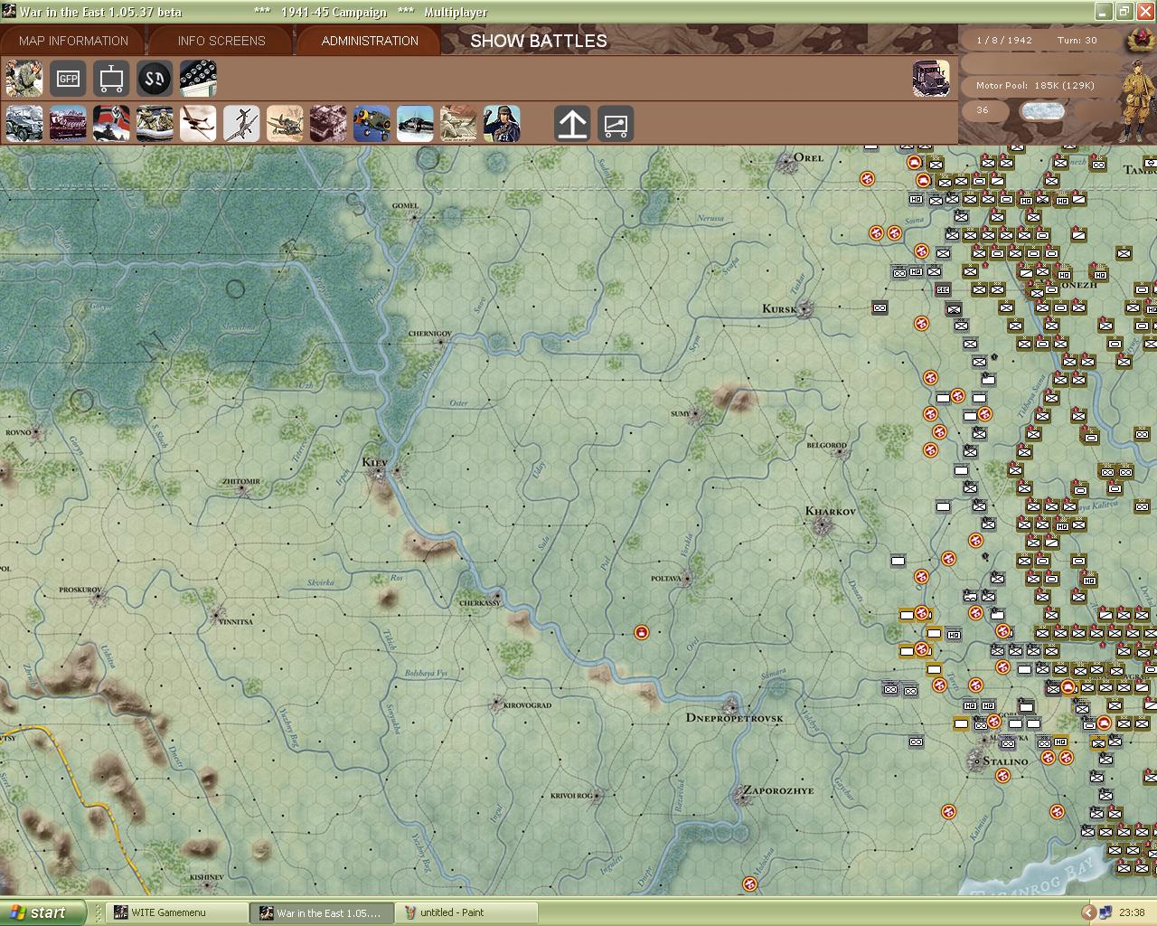Click the rail cart icon beside GFP
The width and height of the screenshot is (1157, 926).
pyautogui.click(x=111, y=79)
